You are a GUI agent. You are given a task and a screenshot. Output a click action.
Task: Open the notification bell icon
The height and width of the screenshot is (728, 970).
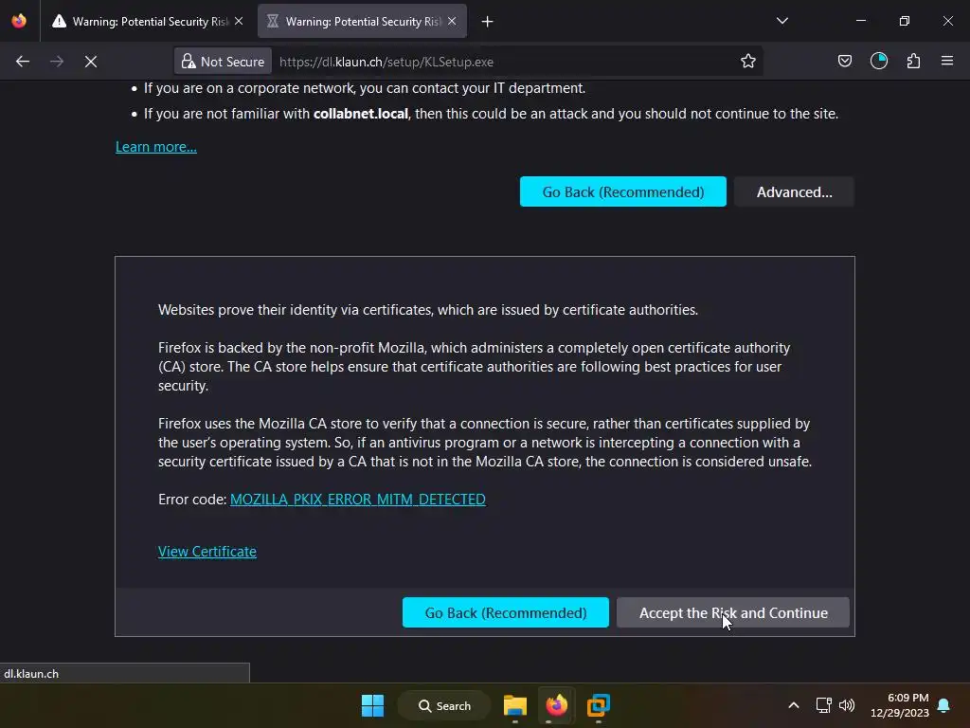[x=943, y=705]
